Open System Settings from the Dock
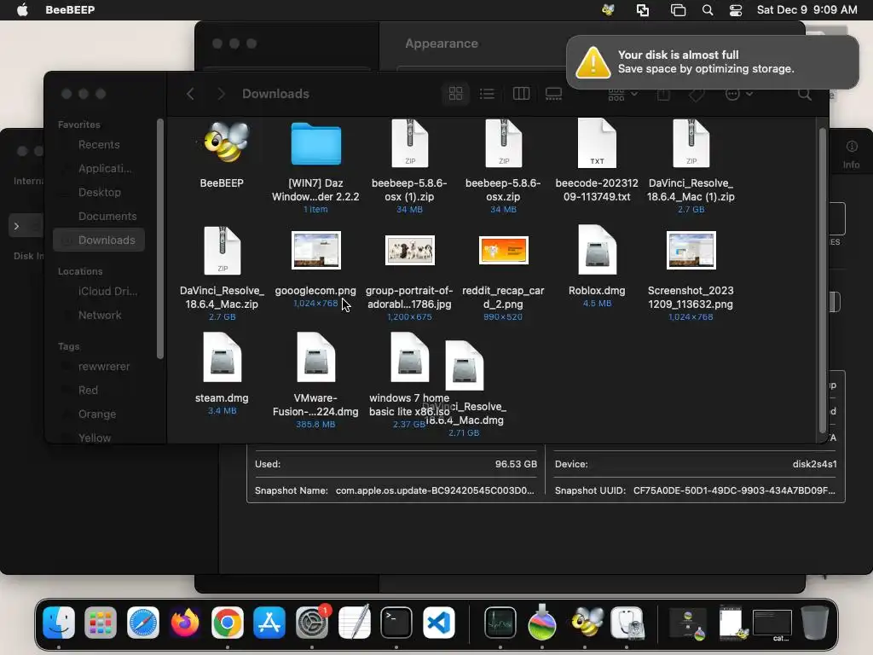The height and width of the screenshot is (655, 873). 312,622
